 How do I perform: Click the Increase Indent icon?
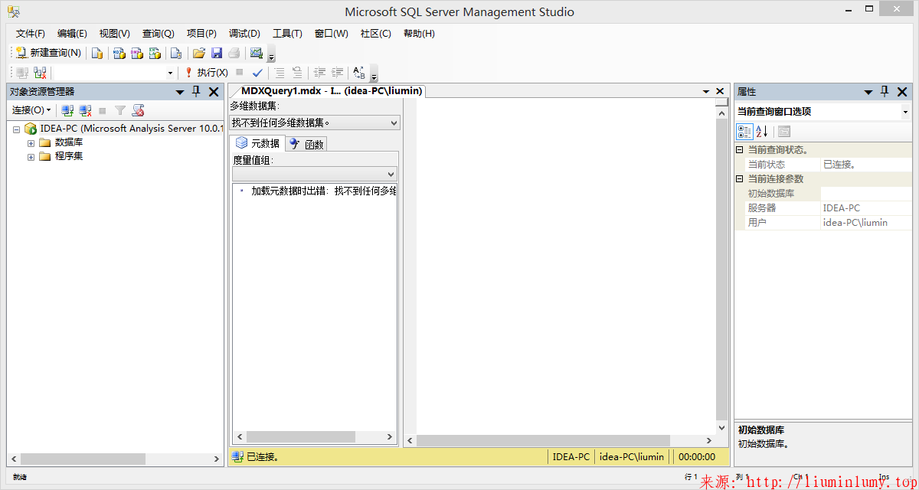coord(337,73)
